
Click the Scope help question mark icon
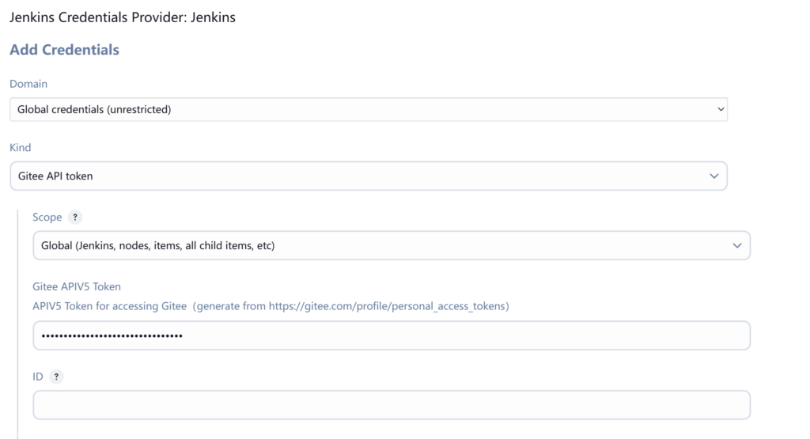tap(76, 218)
